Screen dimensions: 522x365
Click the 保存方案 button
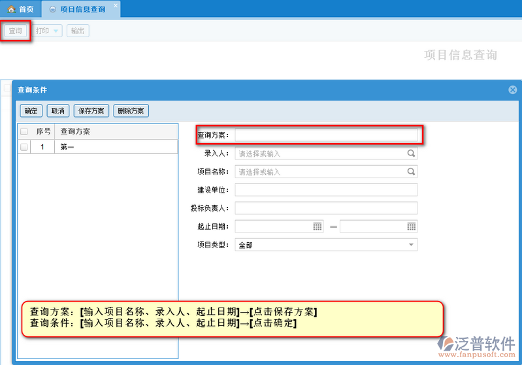(91, 111)
